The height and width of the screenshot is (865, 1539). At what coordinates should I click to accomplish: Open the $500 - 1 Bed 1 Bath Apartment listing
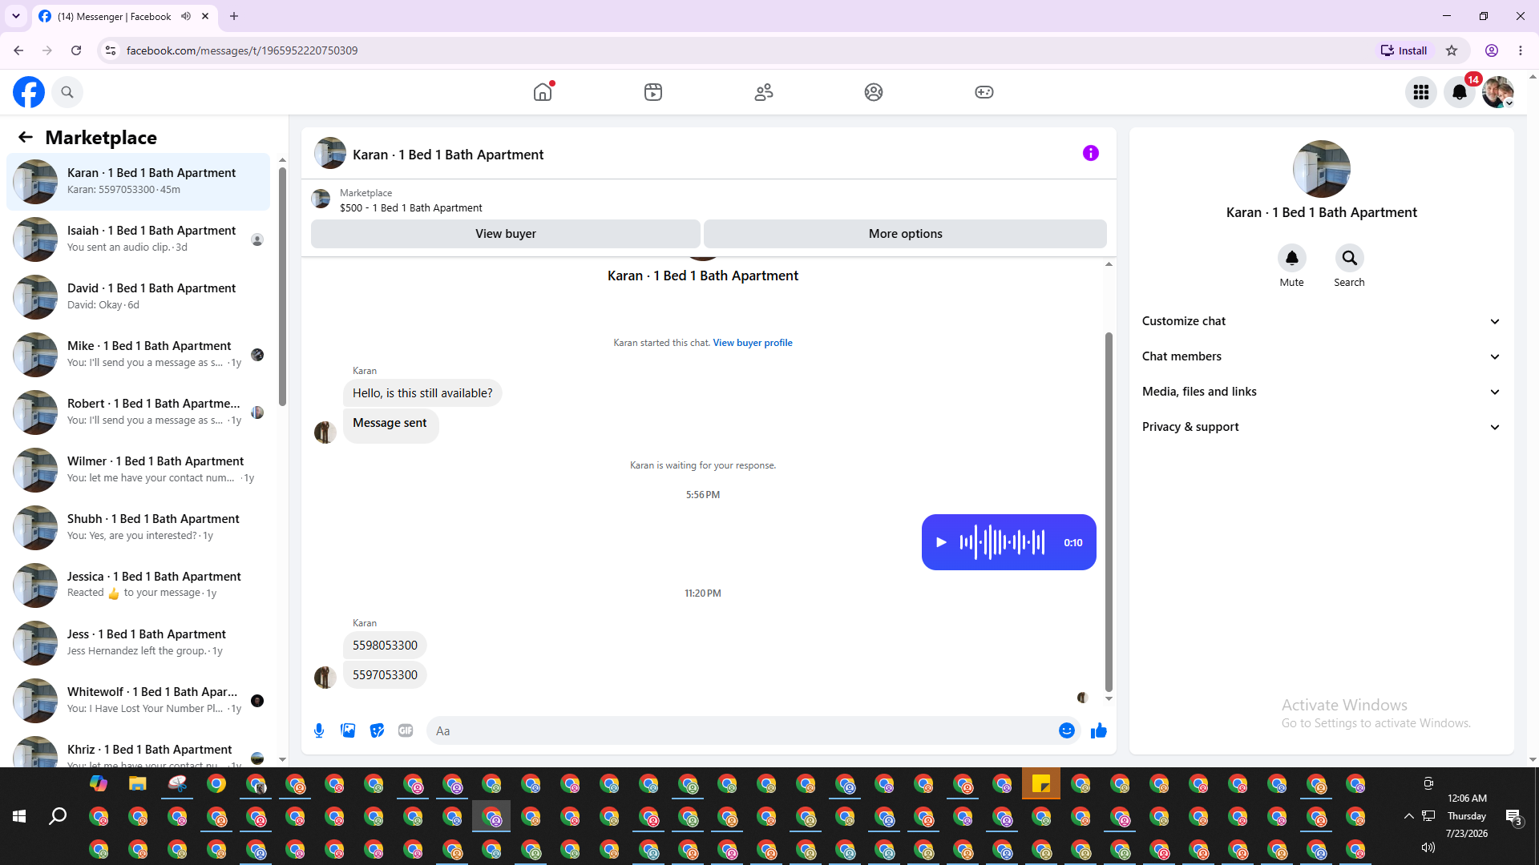click(410, 208)
